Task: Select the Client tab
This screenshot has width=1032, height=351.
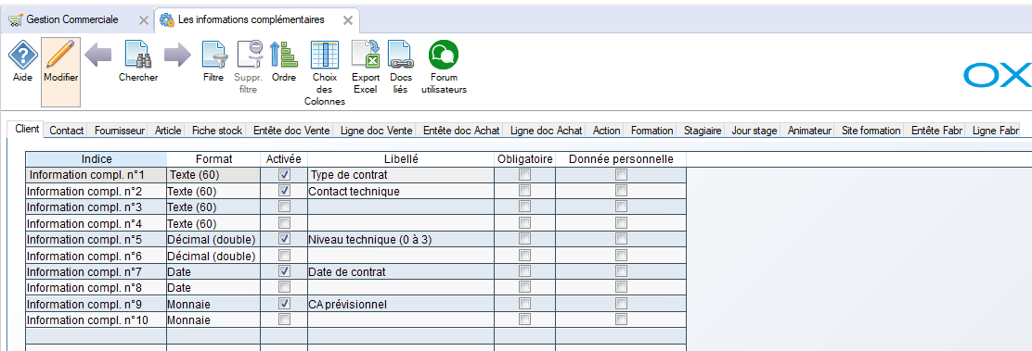Action: coord(27,130)
